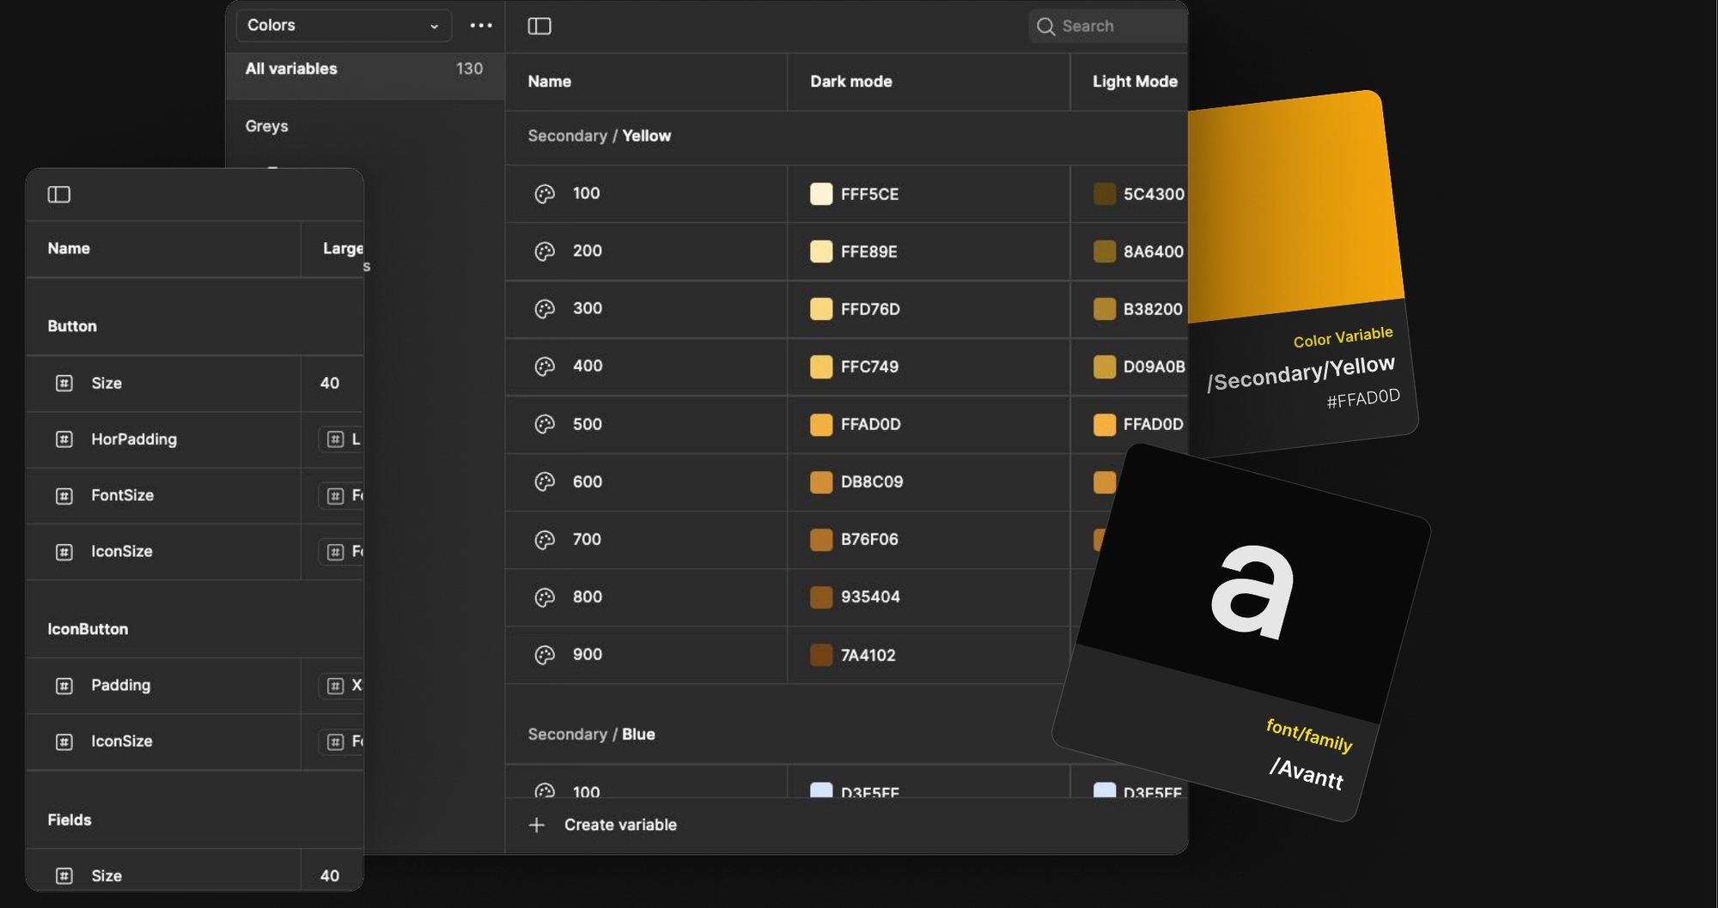This screenshot has width=1718, height=908.
Task: Open the Colors collection dropdown
Action: point(344,26)
